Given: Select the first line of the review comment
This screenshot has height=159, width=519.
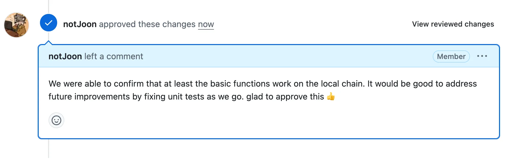Looking at the screenshot, I should tap(263, 84).
